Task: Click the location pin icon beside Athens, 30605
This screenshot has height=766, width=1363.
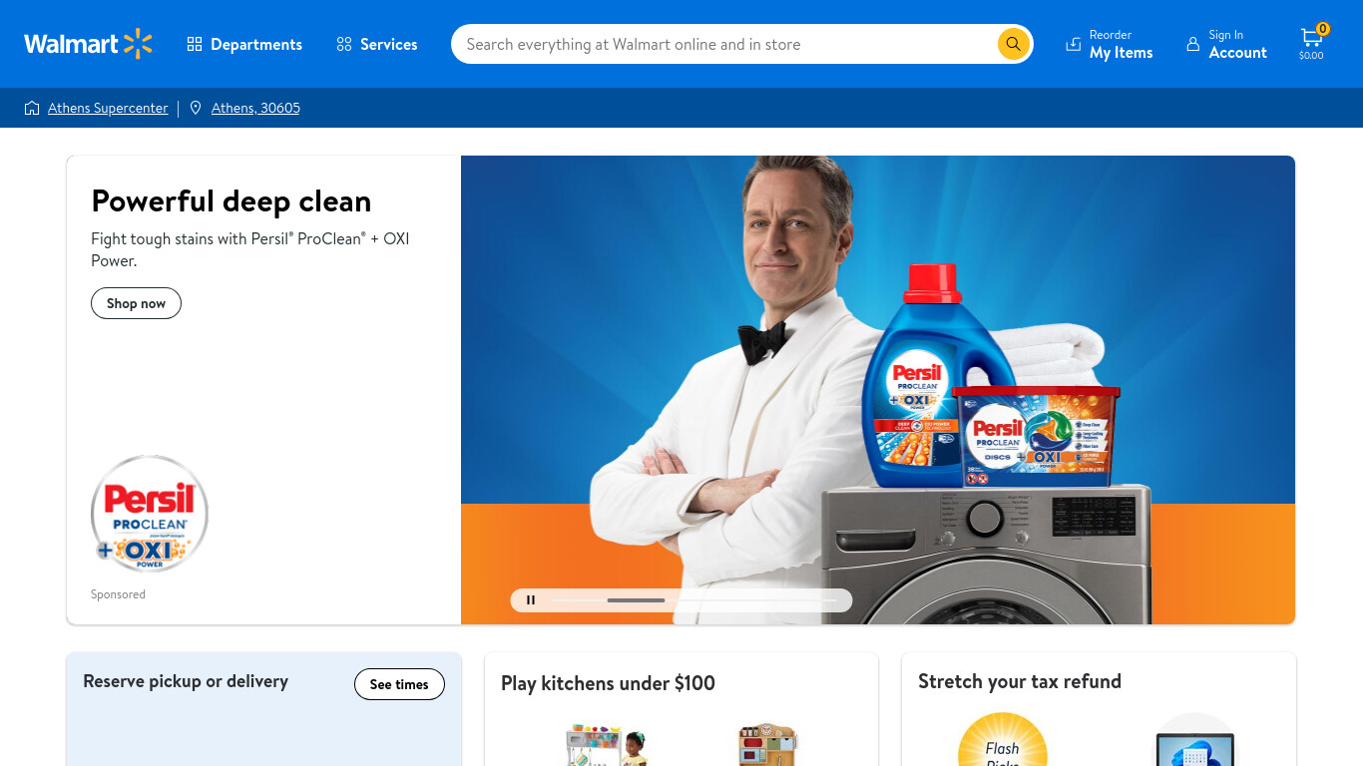Action: click(x=196, y=108)
